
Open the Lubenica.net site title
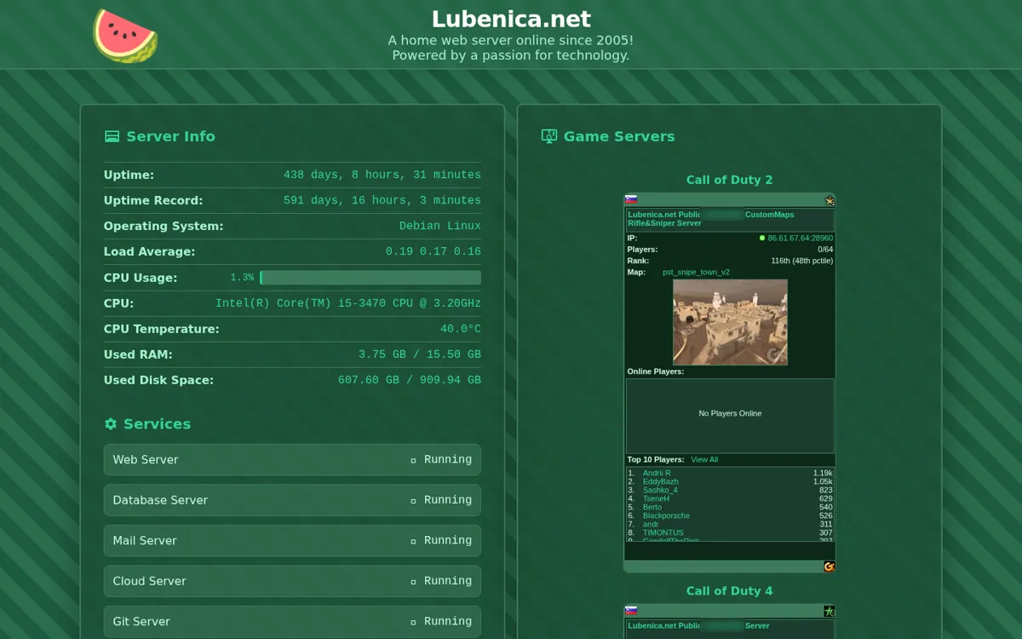pos(511,19)
